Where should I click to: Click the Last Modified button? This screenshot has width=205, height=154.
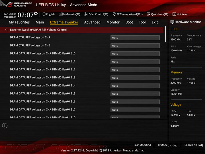point(142,145)
